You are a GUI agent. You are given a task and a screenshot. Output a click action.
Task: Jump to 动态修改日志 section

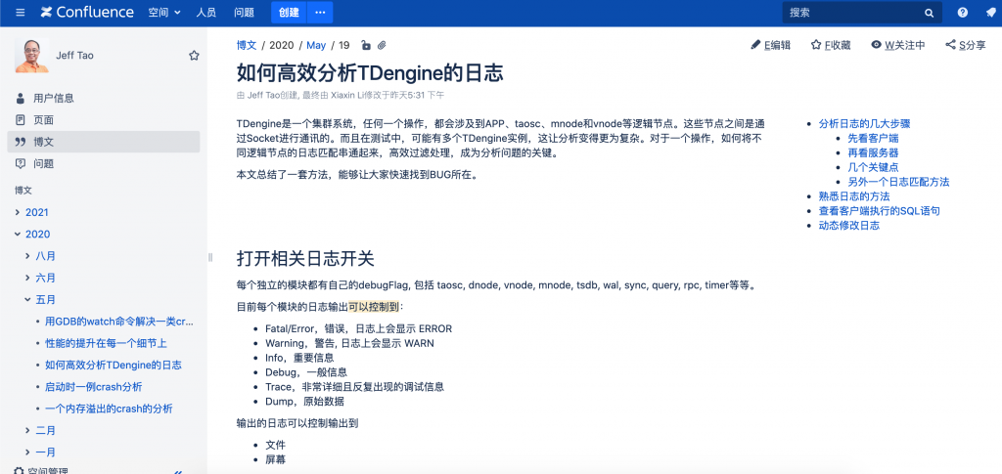[848, 225]
